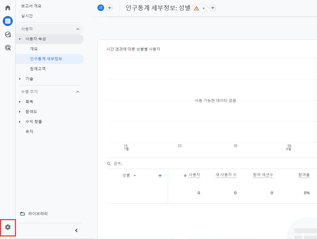Click the sort arrow next to 사용자 column
This screenshot has height=239, width=317.
coord(185,175)
